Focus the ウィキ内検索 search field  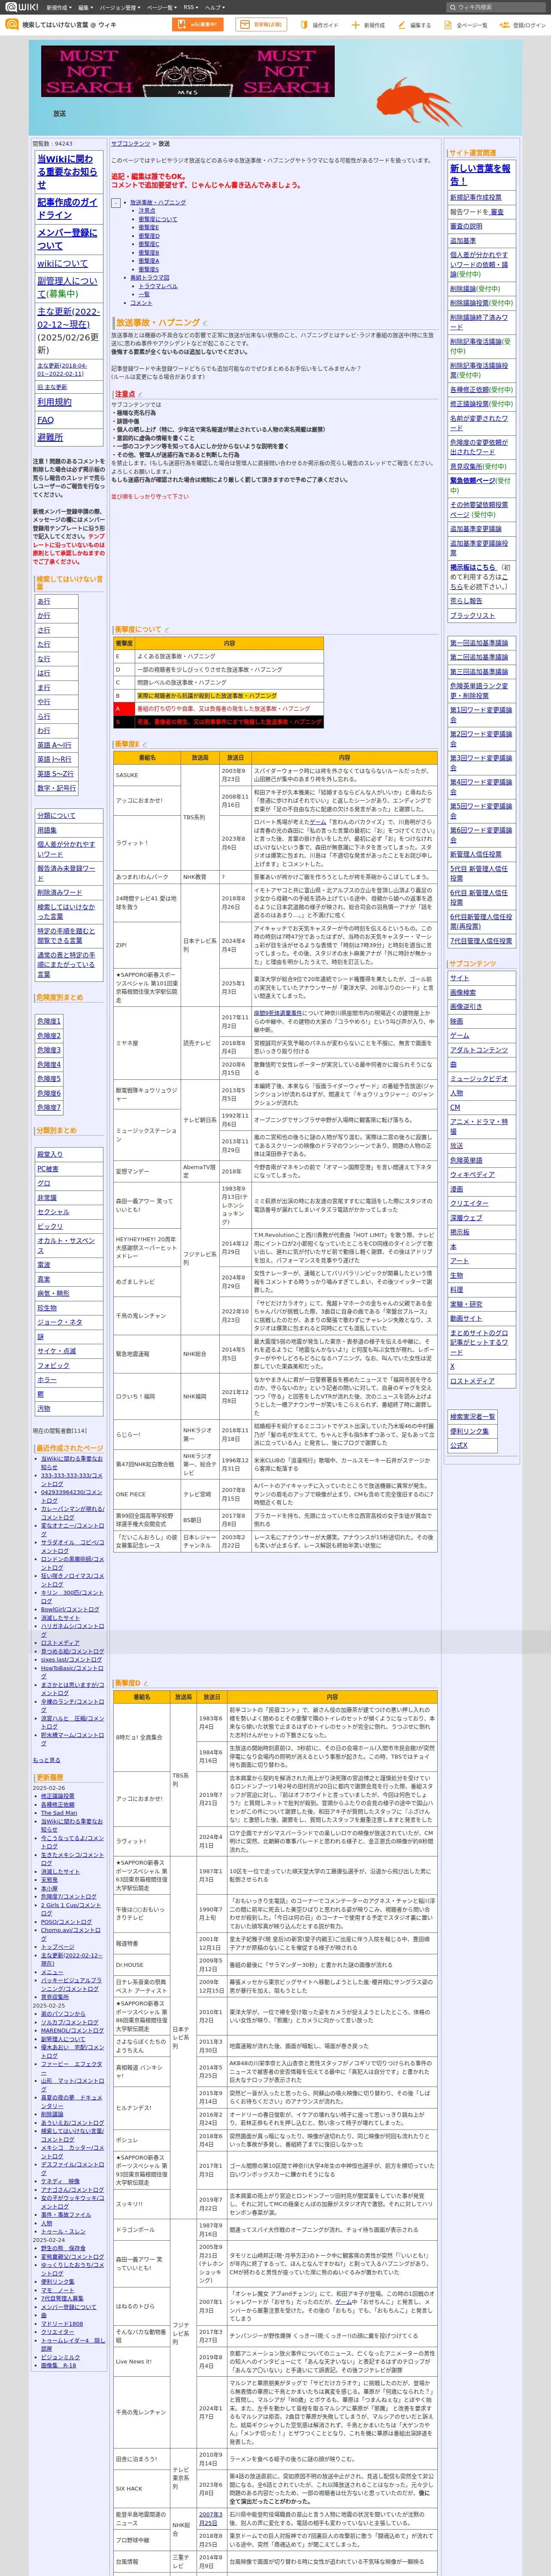click(x=495, y=7)
